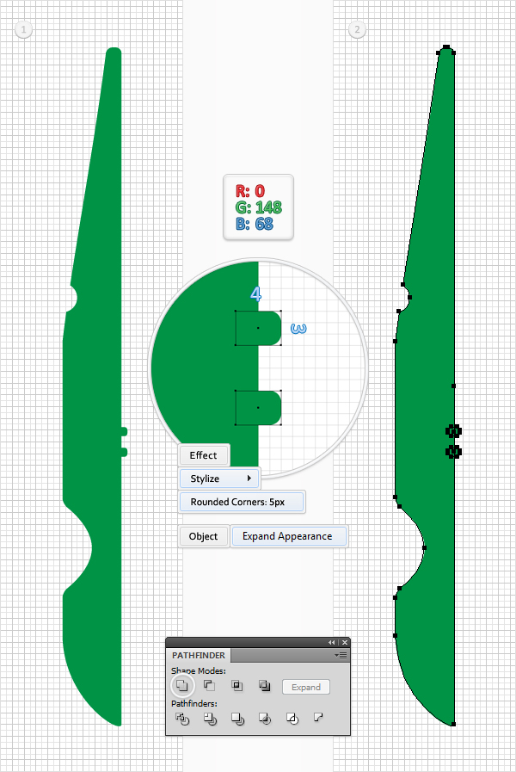Select the lower rounded rectangle in magnifier
This screenshot has height=772, width=516.
click(x=258, y=408)
